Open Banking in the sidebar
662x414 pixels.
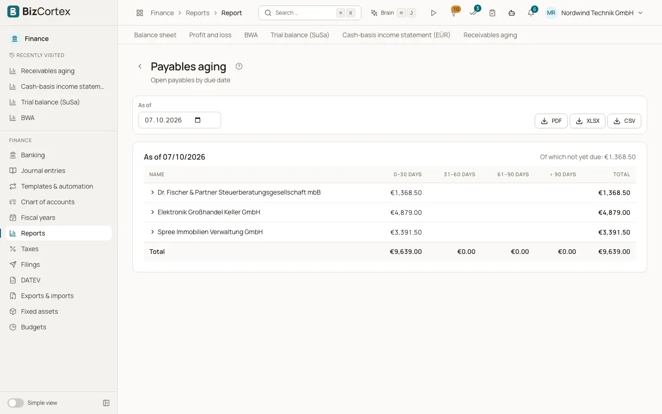(x=59, y=155)
